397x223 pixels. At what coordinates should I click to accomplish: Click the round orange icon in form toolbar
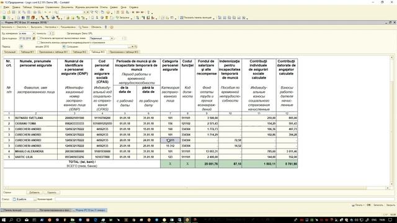112,27
